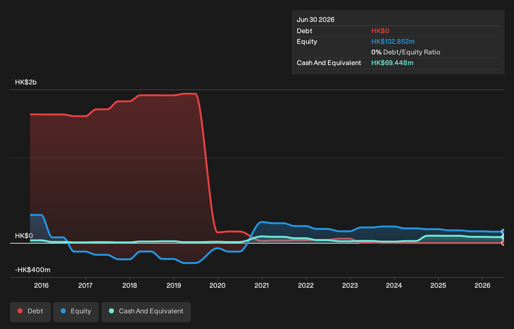Screen dimensions: 514x329
Task: Click the Debt row label in the tooltip
Action: [305, 31]
